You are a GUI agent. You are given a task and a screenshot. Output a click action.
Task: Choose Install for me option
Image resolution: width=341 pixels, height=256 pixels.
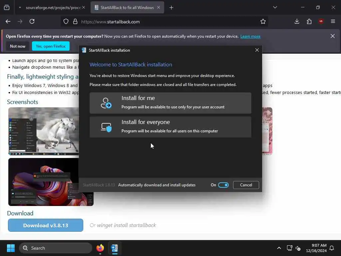click(x=170, y=103)
